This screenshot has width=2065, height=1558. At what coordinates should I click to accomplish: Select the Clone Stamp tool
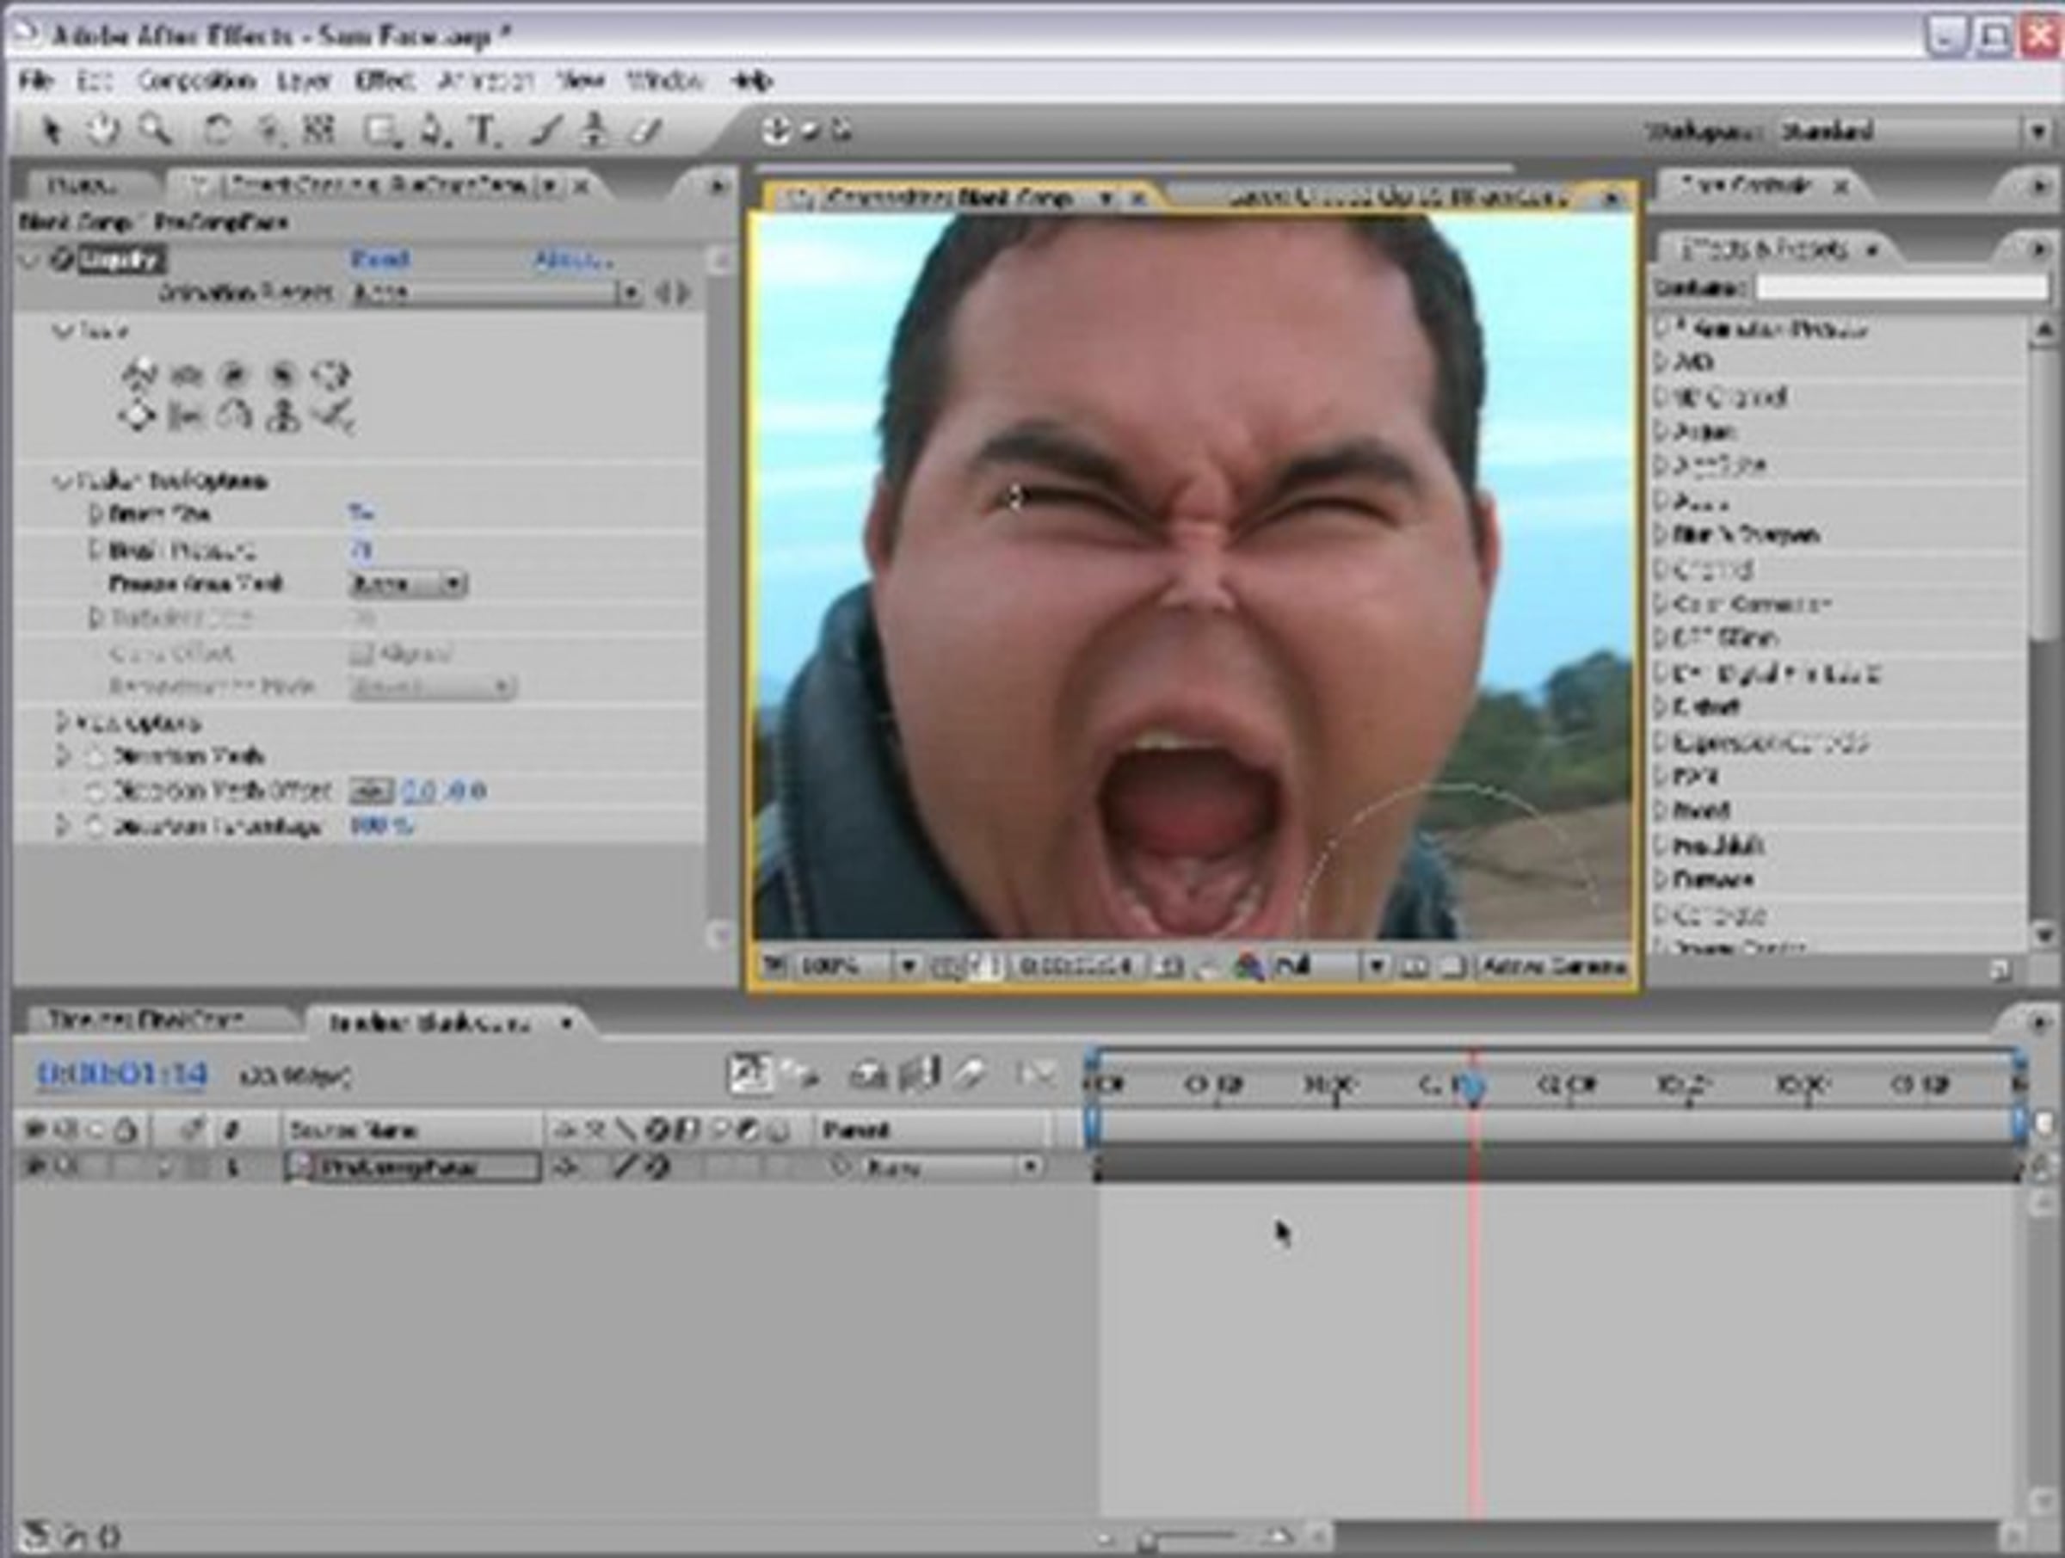pos(593,131)
